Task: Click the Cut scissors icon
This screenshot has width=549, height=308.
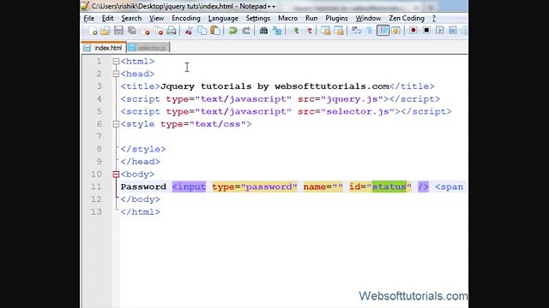Action: click(189, 31)
